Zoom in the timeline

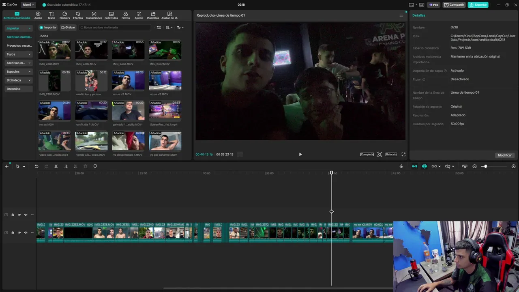513,166
